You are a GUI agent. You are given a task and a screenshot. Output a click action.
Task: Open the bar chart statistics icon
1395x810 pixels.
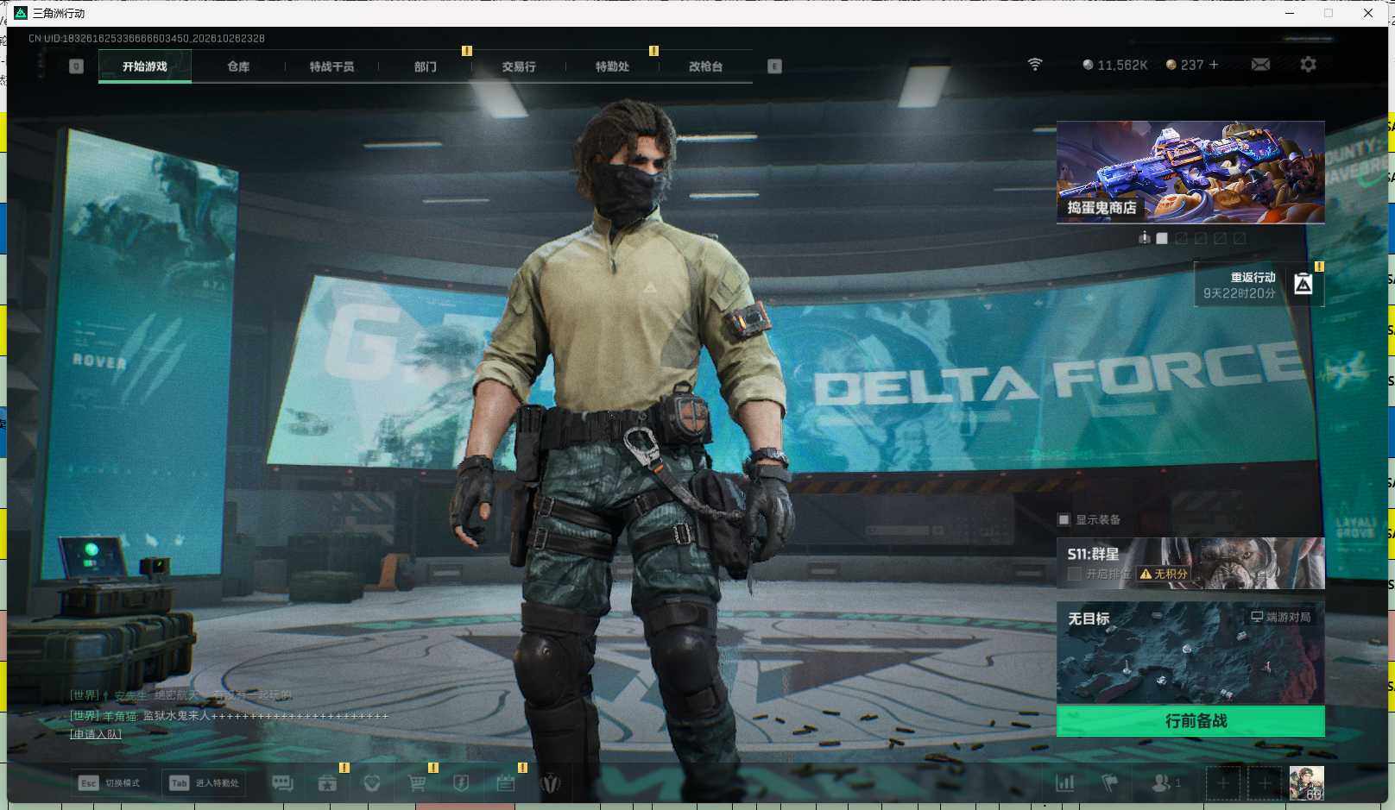[1065, 783]
